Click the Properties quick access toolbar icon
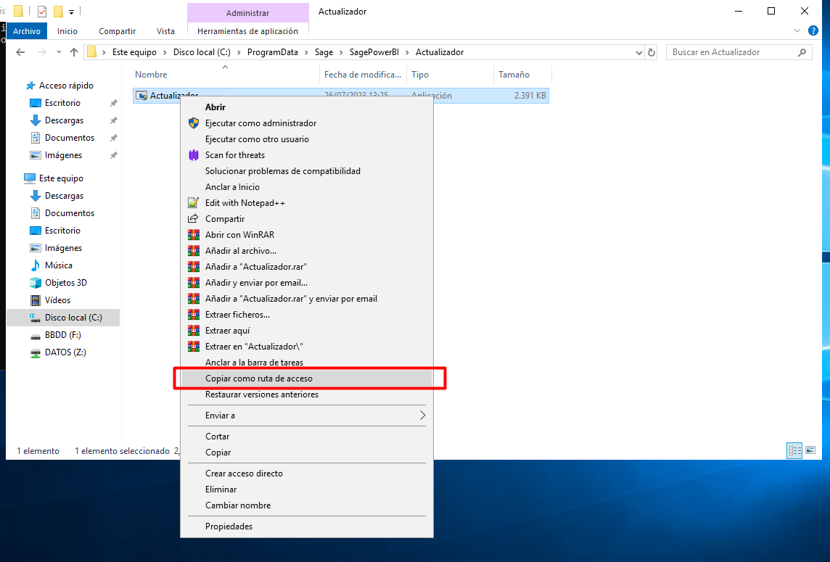830x562 pixels. coord(42,11)
